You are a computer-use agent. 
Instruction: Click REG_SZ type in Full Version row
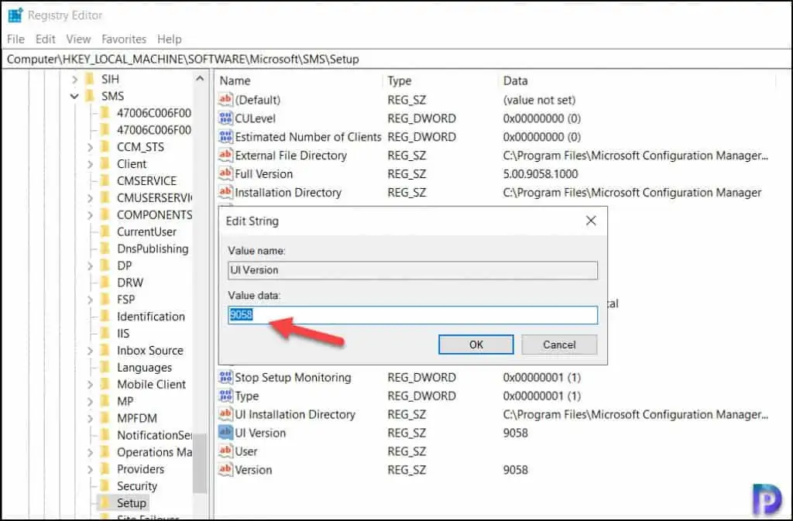(407, 174)
